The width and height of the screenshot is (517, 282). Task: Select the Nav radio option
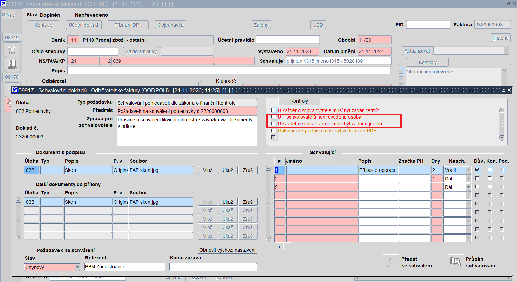[4, 15]
